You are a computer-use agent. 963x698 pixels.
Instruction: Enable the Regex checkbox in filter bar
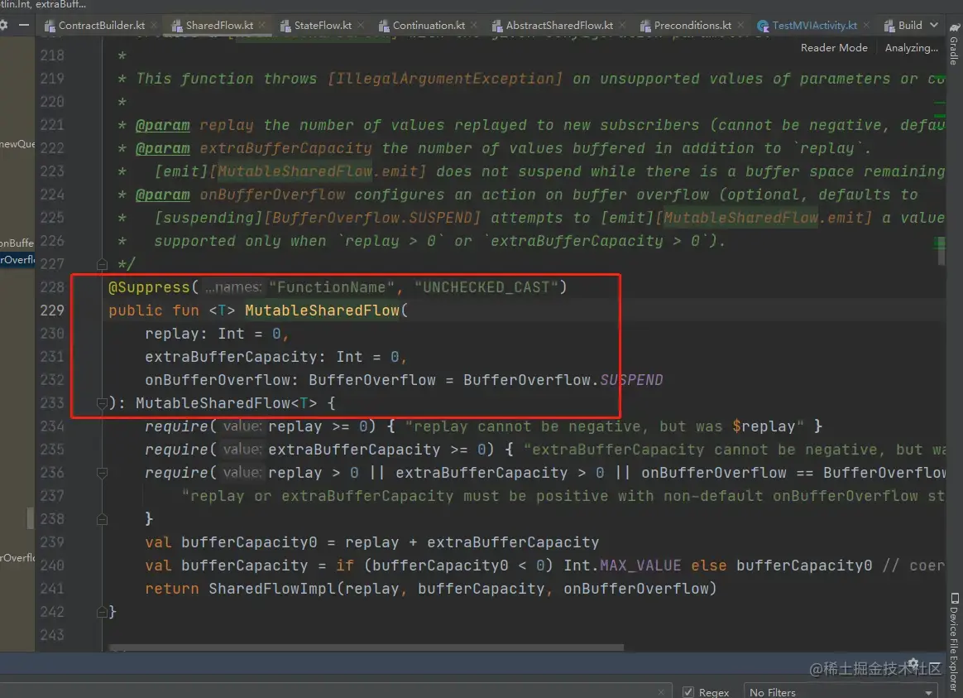689,691
